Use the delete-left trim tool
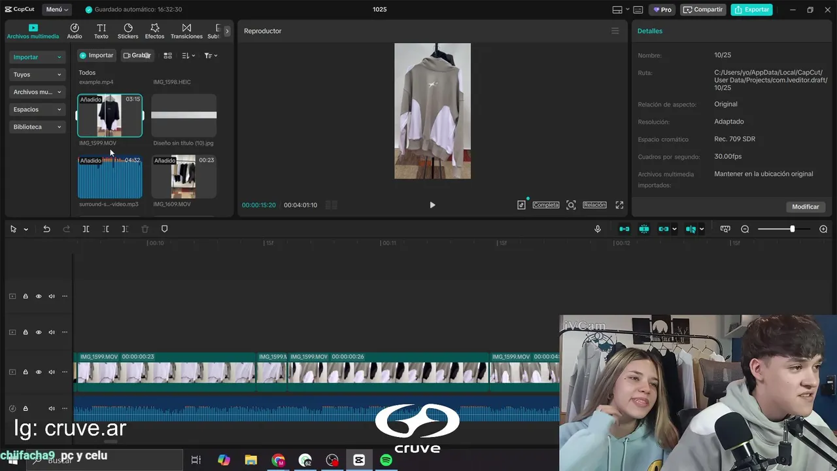Screen dimensions: 837x471 point(105,229)
